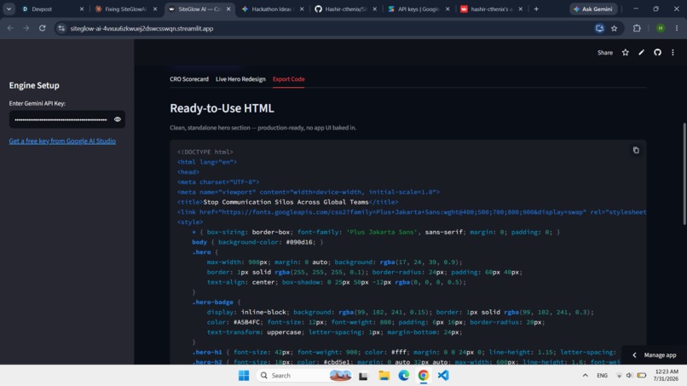The image size is (687, 386).
Task: Open the volume speaker icon
Action: click(x=629, y=376)
